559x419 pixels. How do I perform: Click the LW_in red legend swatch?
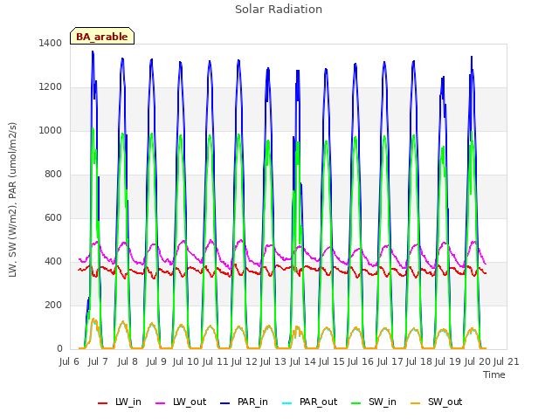click(x=103, y=403)
